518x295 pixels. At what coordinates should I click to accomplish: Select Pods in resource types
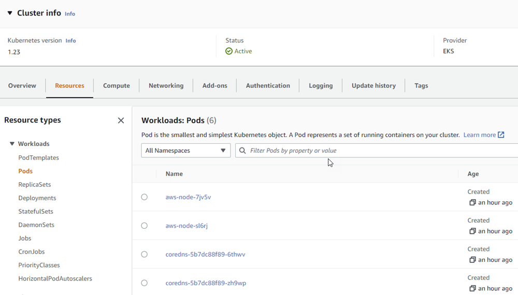point(25,171)
